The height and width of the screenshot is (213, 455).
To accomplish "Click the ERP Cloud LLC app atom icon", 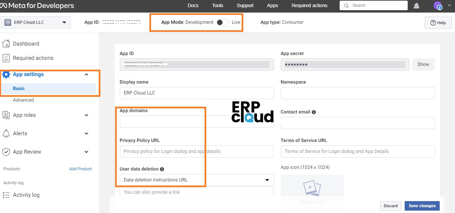I will [x=8, y=22].
